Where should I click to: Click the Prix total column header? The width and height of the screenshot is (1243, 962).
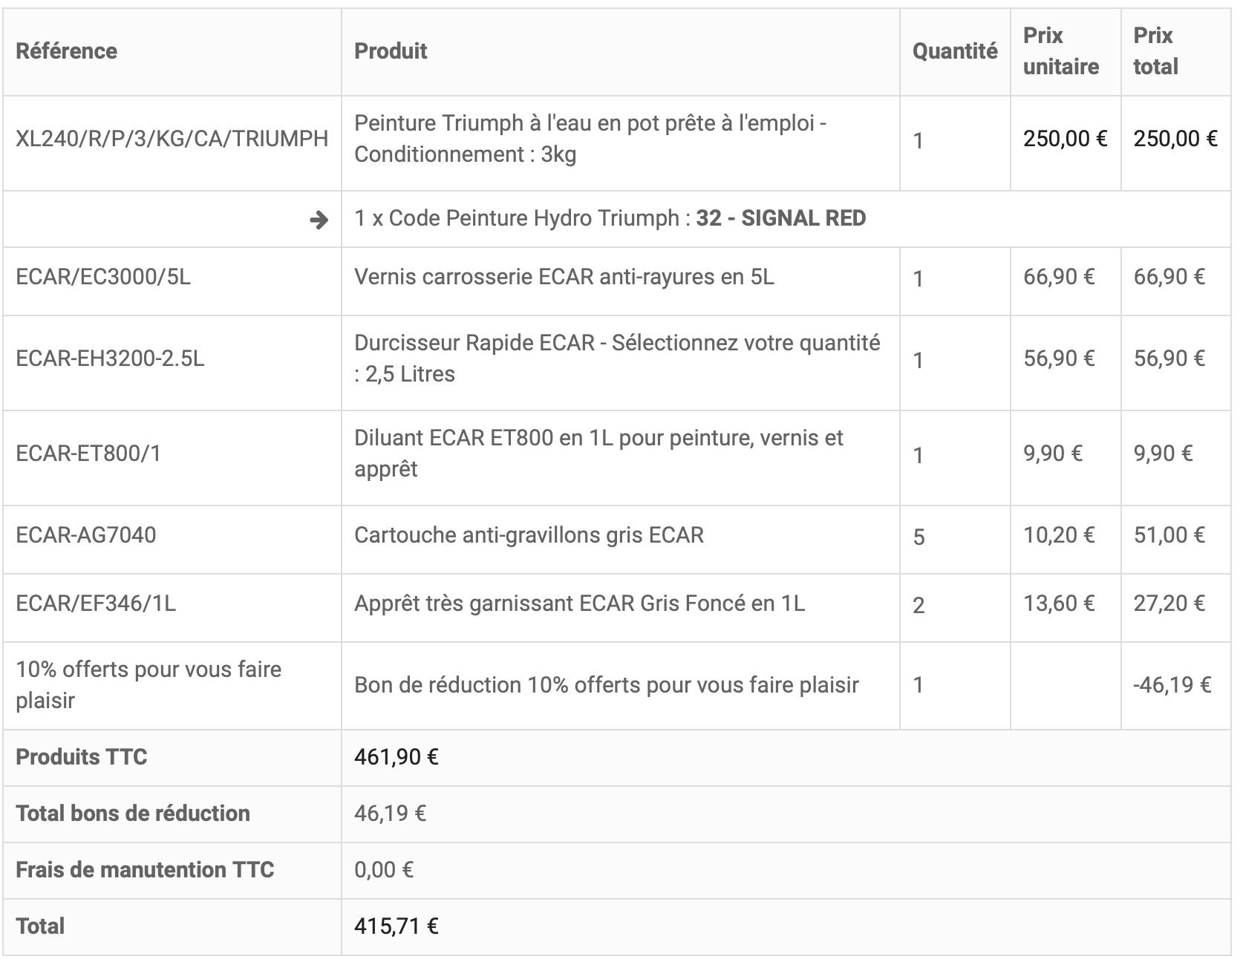pyautogui.click(x=1155, y=51)
